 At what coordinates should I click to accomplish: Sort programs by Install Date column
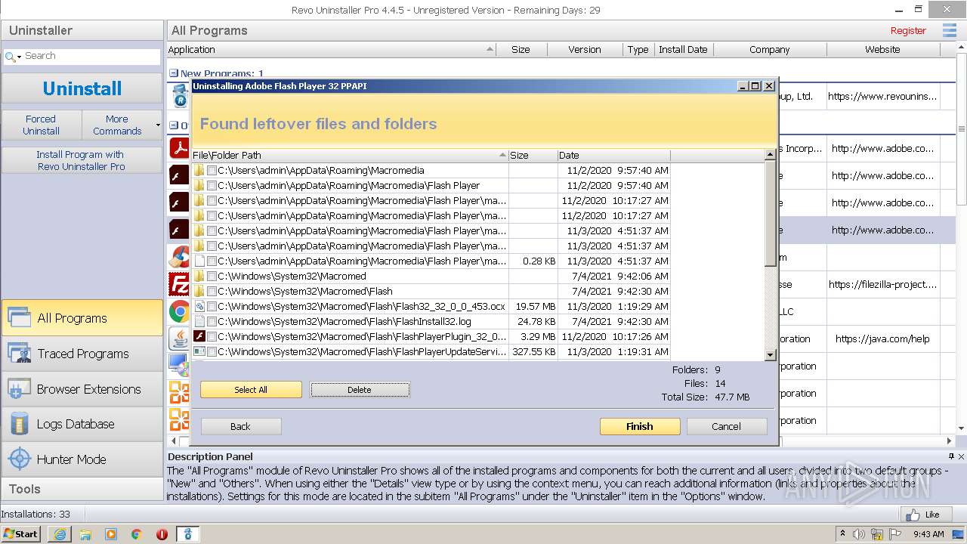click(x=683, y=49)
